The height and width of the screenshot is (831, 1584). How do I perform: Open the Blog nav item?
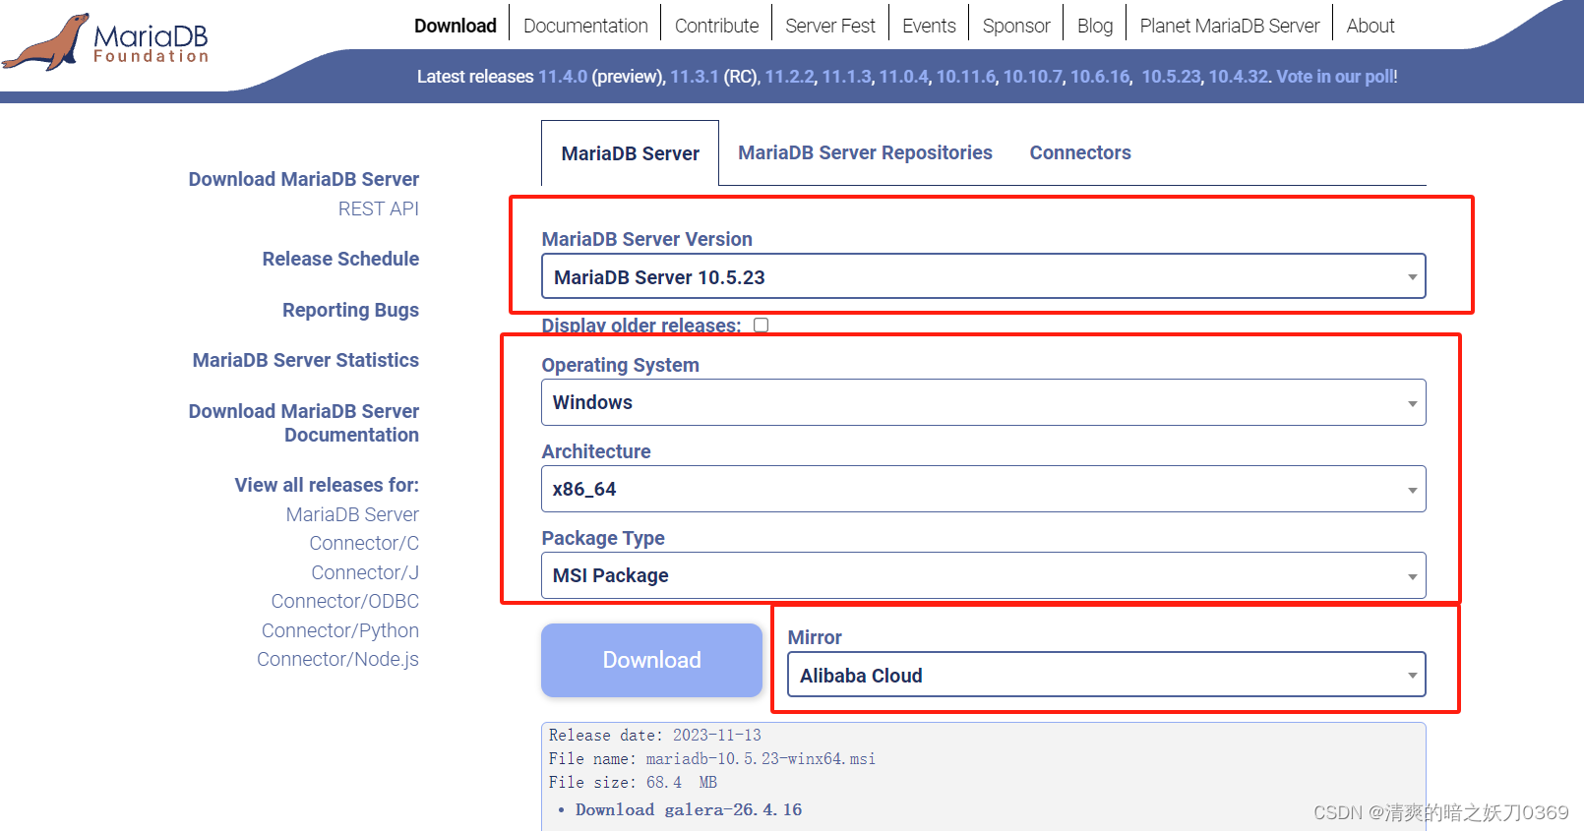[1095, 26]
